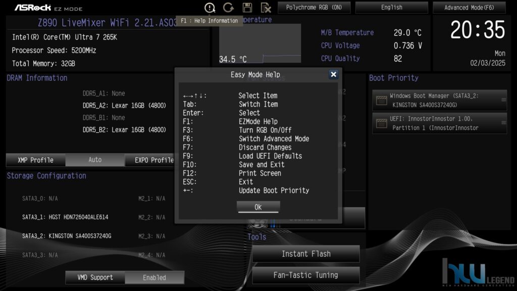517x291 pixels.
Task: Click the M/B Temperature 29.0 °C reading
Action: click(407, 33)
